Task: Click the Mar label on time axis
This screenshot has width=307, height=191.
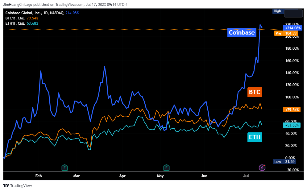Action: (x=77, y=176)
